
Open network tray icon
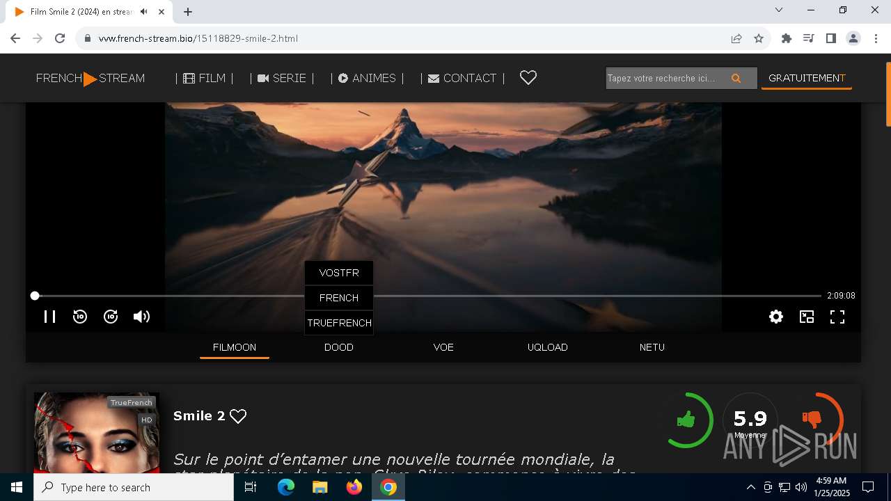[784, 487]
